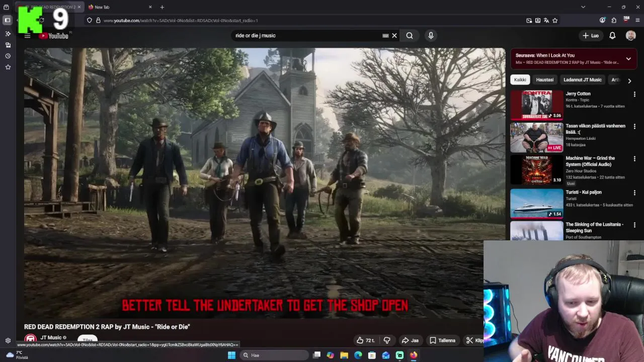Open history clock sidebar icon

(8, 56)
